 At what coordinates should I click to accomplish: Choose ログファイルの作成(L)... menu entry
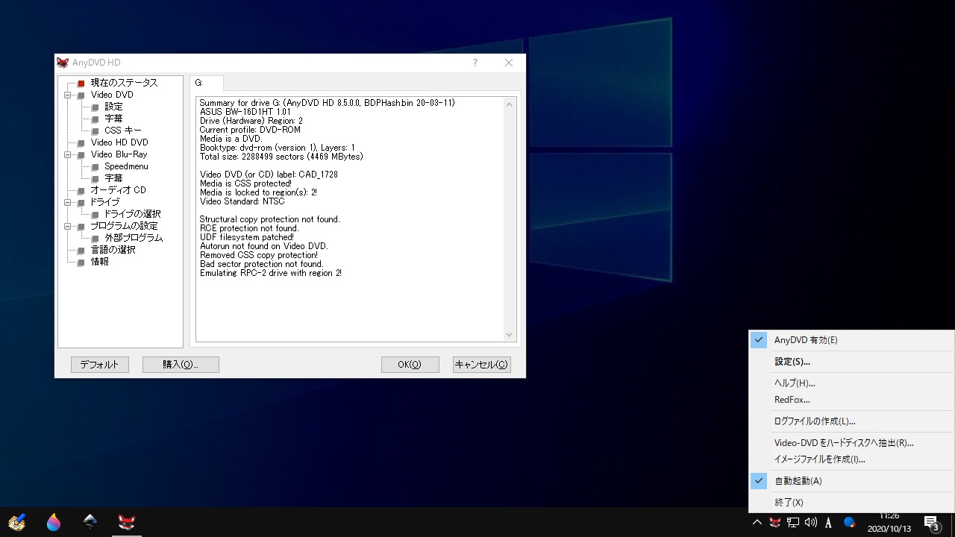point(851,421)
